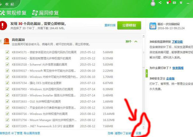Uncheck the KB3072305 .NET Framework checkbox
The height and width of the screenshot is (137, 193).
click(x=7, y=126)
